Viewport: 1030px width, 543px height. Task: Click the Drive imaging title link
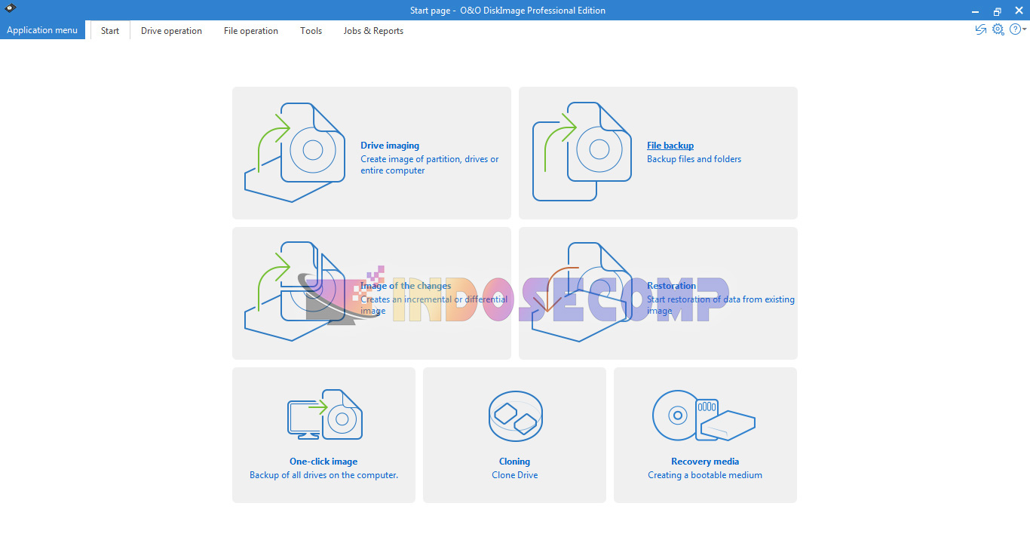click(390, 146)
